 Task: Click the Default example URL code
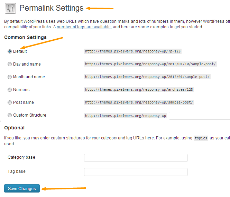coord(133,51)
